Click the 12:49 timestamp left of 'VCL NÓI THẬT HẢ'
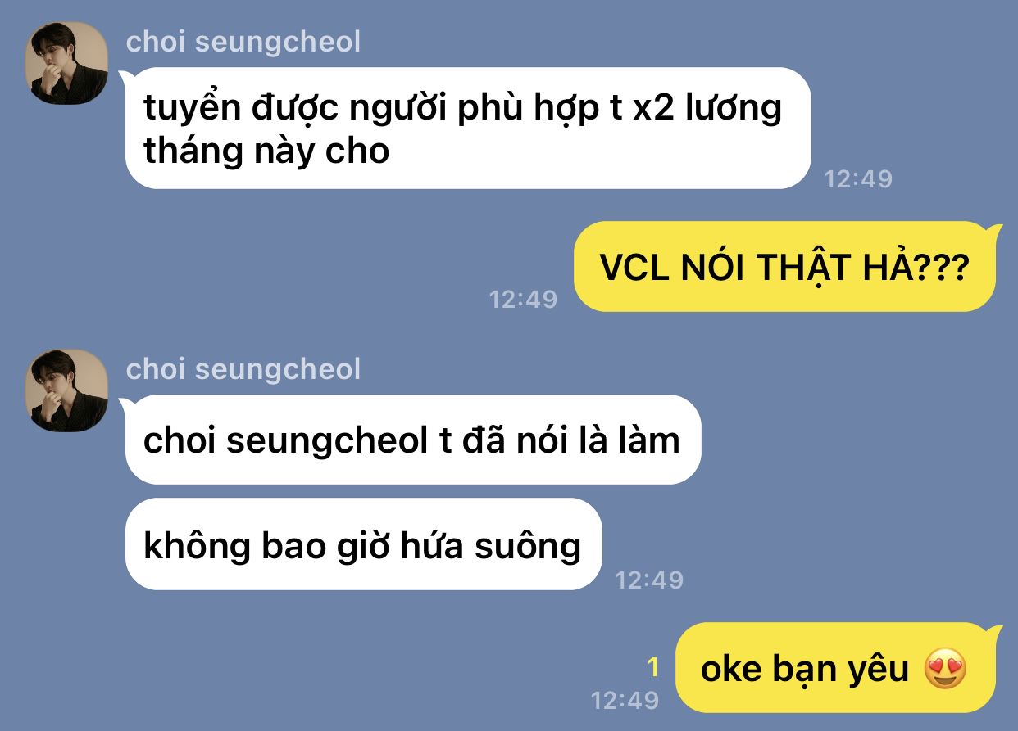 click(x=523, y=299)
